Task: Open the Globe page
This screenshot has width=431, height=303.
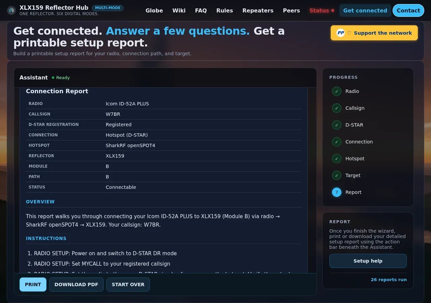Action: 154,10
